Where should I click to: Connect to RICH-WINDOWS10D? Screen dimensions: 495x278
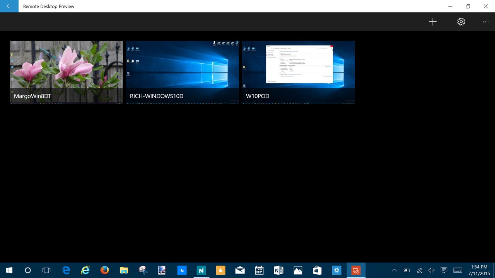[x=182, y=72]
